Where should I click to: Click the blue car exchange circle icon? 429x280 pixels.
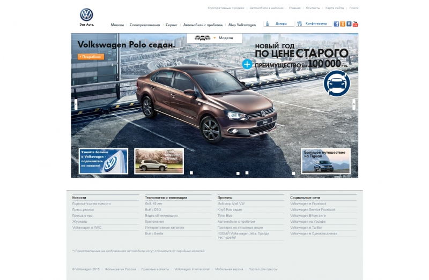(x=337, y=84)
